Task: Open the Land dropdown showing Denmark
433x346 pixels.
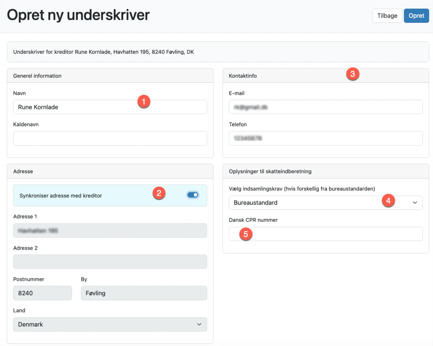Action: pyautogui.click(x=110, y=324)
